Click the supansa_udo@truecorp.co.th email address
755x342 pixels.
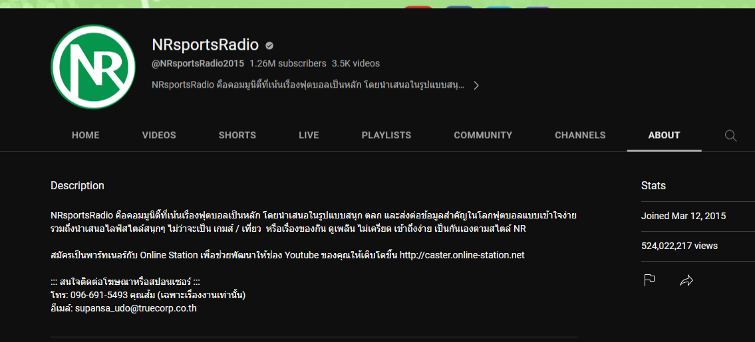tap(136, 308)
